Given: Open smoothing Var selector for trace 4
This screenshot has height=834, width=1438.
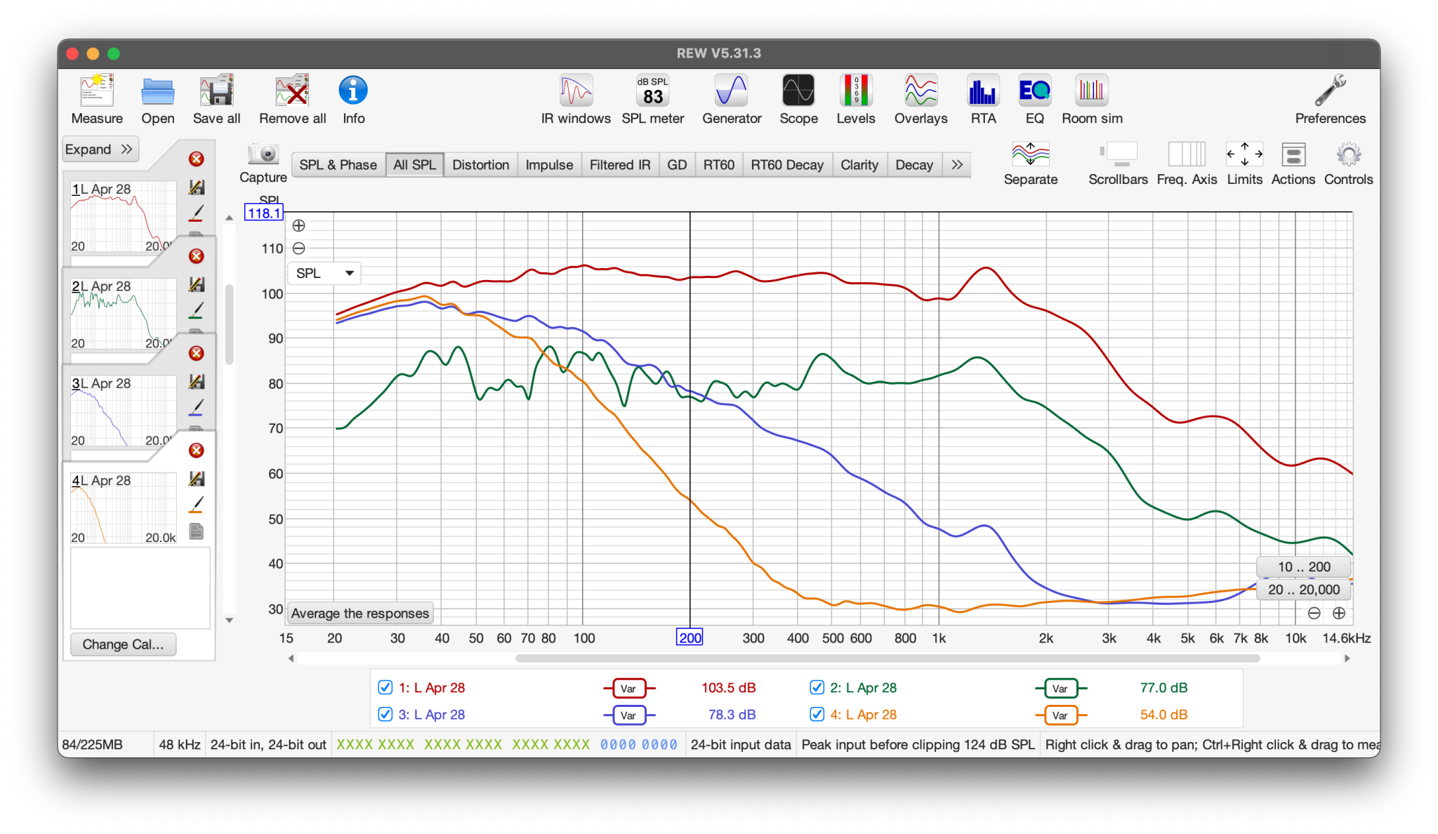Looking at the screenshot, I should [x=1060, y=715].
